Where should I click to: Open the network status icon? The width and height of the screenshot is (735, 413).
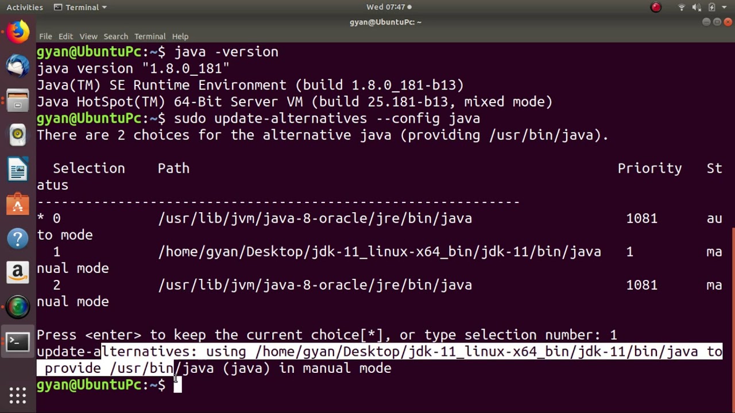pyautogui.click(x=682, y=7)
